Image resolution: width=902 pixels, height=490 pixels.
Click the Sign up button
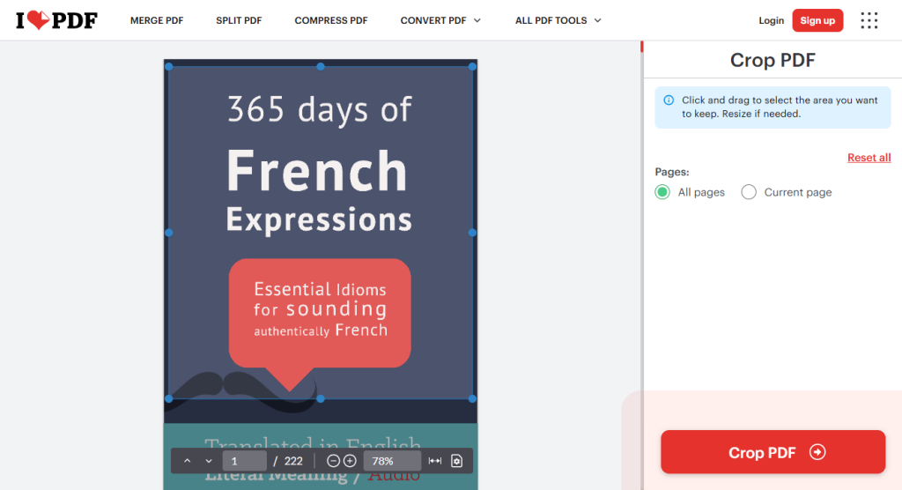click(x=817, y=20)
